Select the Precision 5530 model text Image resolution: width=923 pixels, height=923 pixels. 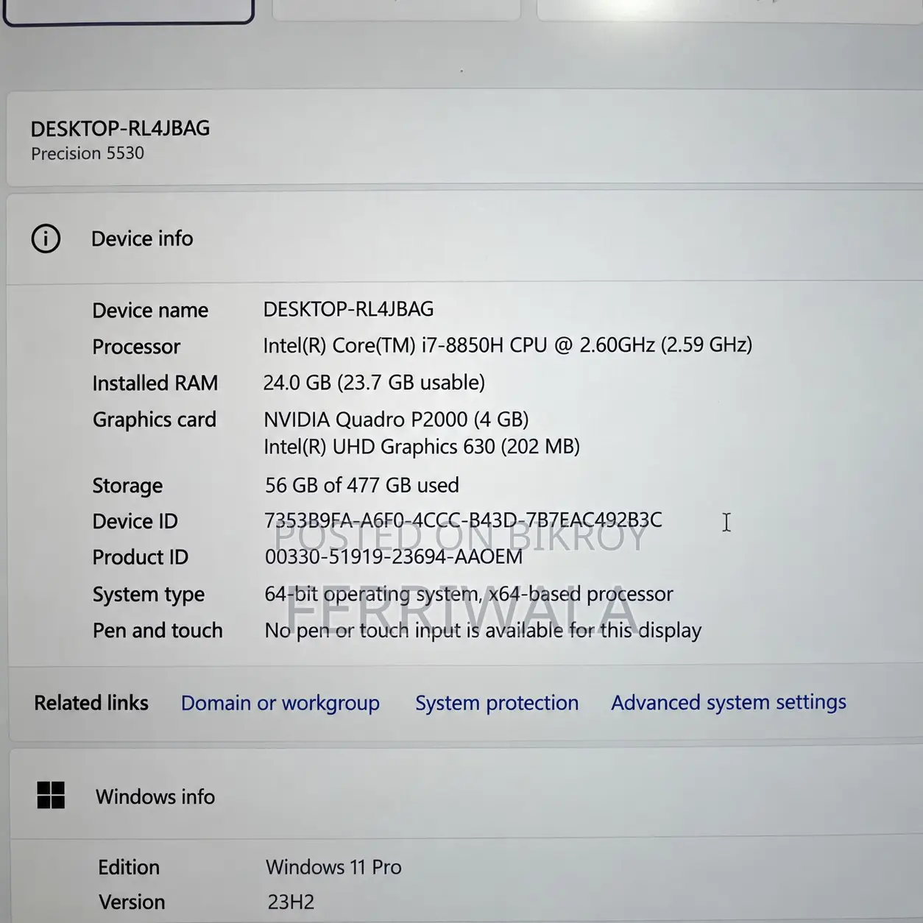point(88,153)
